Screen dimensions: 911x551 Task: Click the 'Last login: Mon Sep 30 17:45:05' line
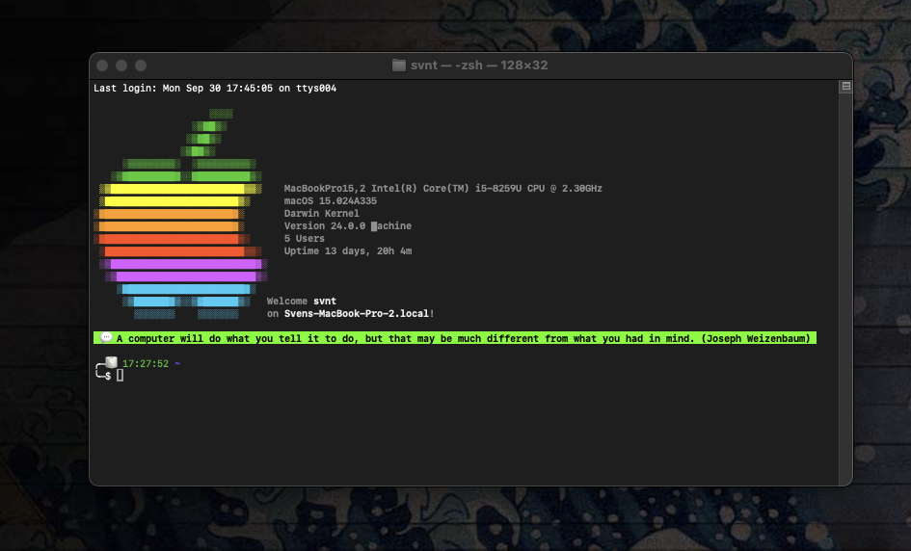click(215, 89)
